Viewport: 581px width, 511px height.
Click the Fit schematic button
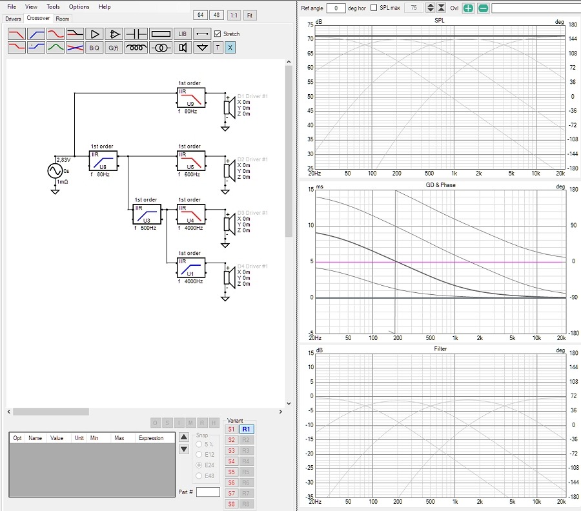click(250, 15)
